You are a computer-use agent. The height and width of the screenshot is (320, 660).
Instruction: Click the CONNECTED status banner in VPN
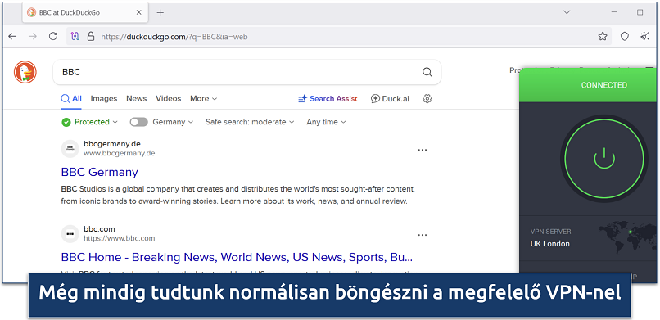pos(588,85)
